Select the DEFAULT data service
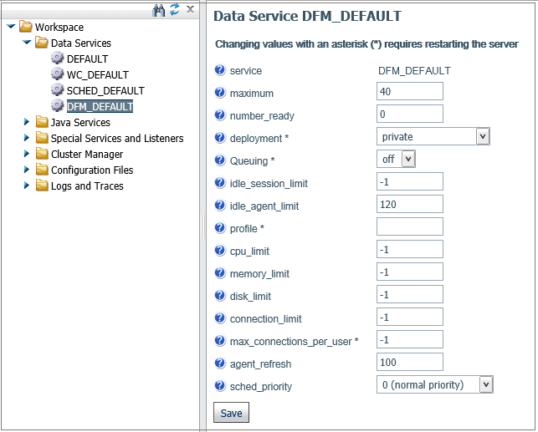The height and width of the screenshot is (432, 538). (87, 59)
